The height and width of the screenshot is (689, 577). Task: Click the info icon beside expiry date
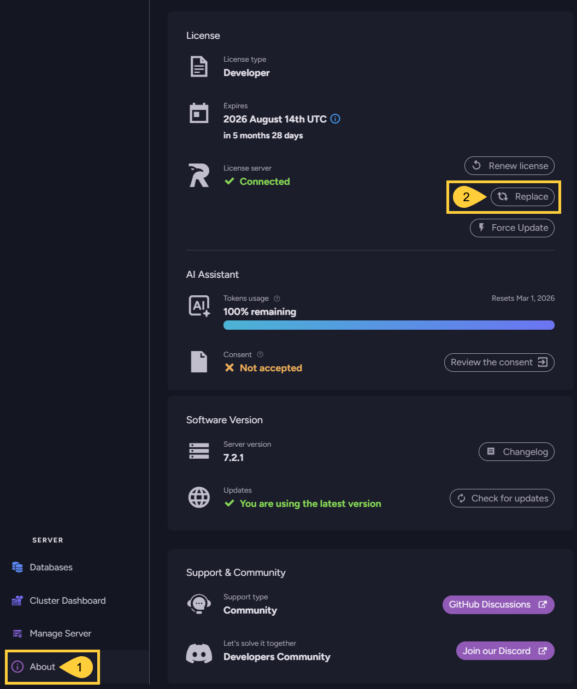tap(335, 119)
